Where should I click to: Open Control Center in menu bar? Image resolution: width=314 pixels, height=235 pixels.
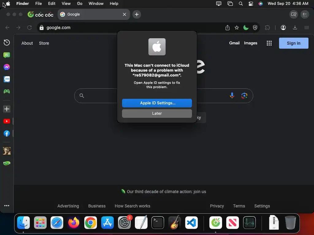point(251,4)
